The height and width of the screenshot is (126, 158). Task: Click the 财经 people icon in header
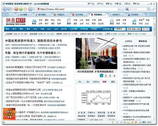click(34, 20)
